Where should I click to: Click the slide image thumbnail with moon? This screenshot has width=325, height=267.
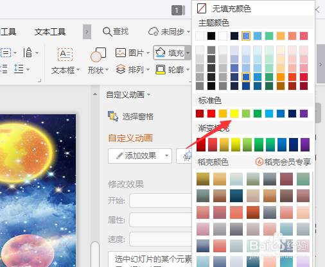38,191
